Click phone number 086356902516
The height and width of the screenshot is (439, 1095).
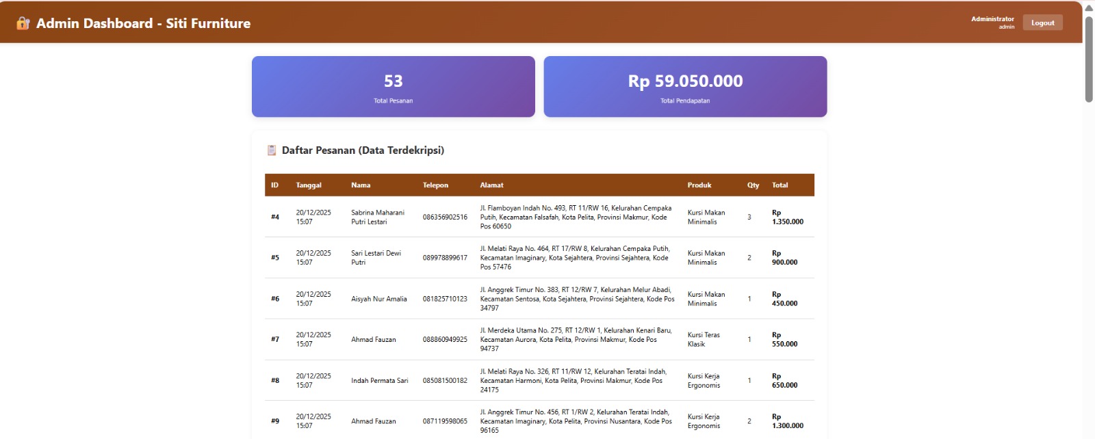tap(445, 217)
